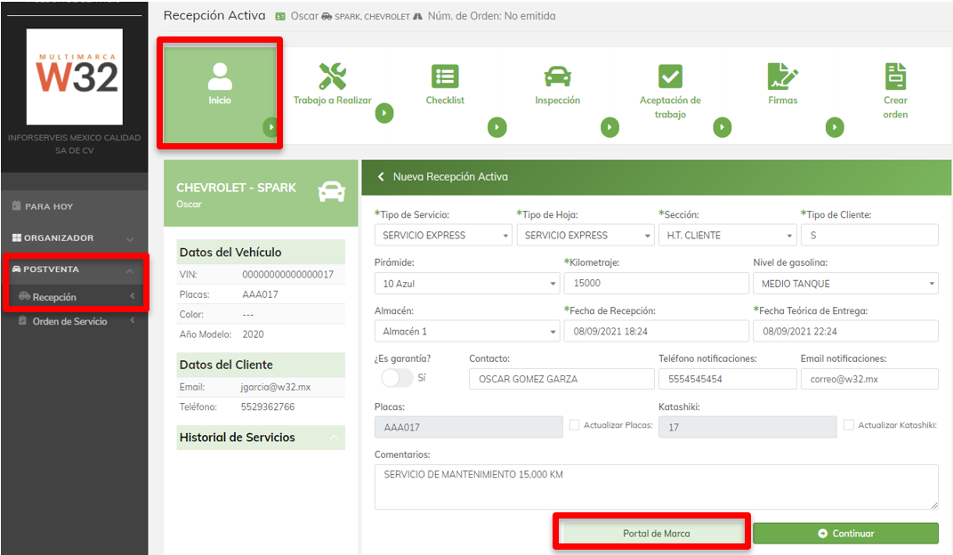Open the Pirámide dropdown
This screenshot has height=555, width=953.
click(x=466, y=284)
